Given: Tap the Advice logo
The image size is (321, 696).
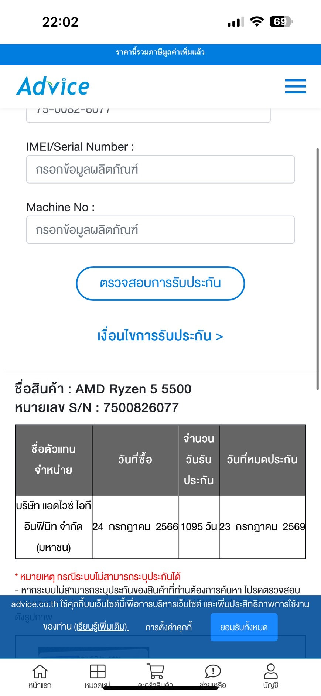Looking at the screenshot, I should point(53,86).
